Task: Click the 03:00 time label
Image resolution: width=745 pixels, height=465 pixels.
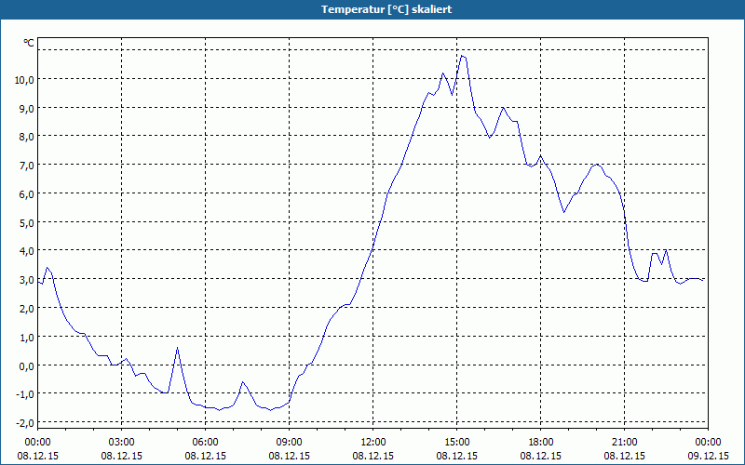Action: tap(122, 443)
